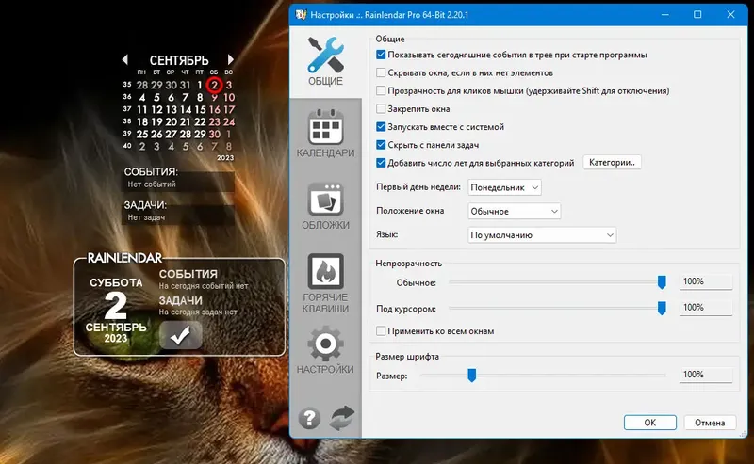Uncheck Запускать вместе с системой

pos(381,127)
